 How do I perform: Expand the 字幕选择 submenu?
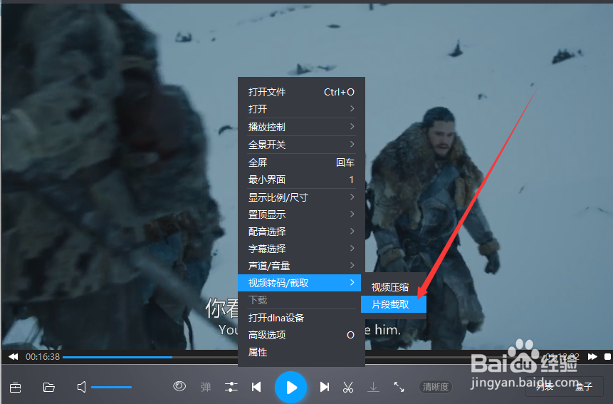point(301,249)
